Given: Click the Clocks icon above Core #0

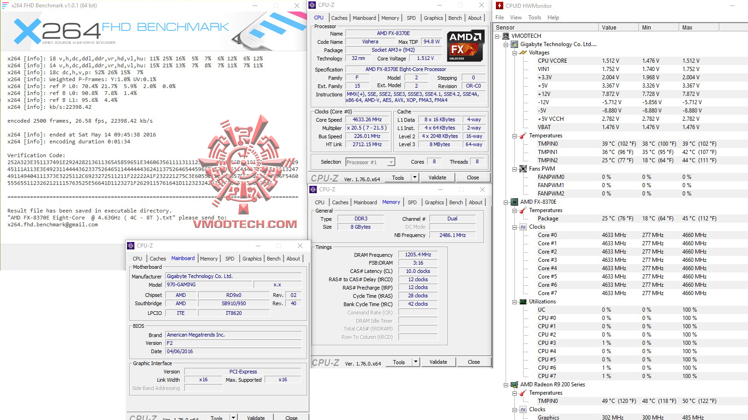Looking at the screenshot, I should coord(523,227).
